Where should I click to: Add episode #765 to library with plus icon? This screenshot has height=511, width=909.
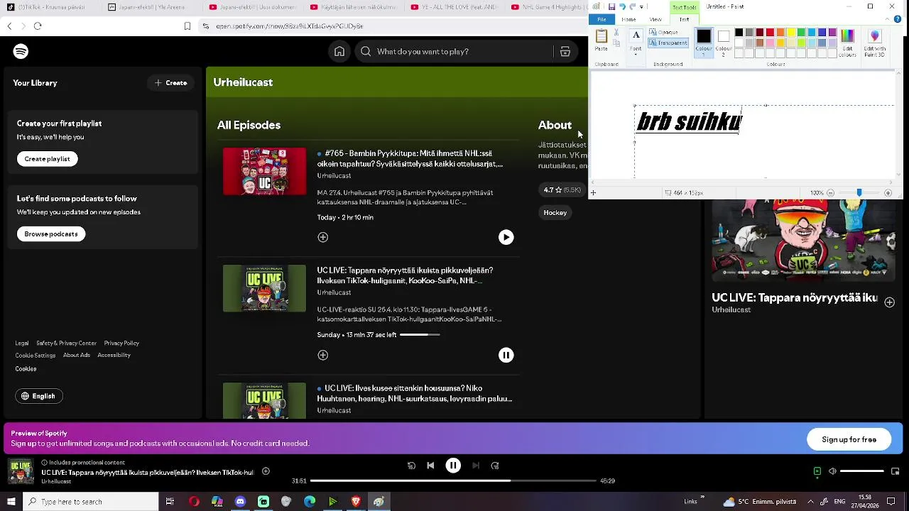click(x=323, y=237)
